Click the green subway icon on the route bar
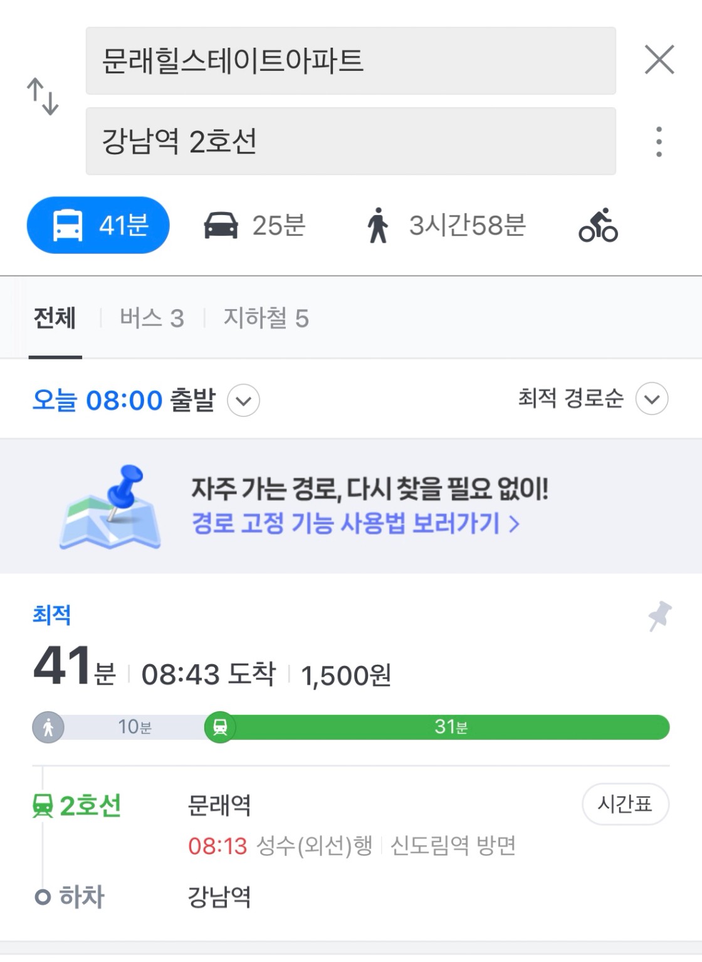Viewport: 702px width, 962px height. point(220,727)
